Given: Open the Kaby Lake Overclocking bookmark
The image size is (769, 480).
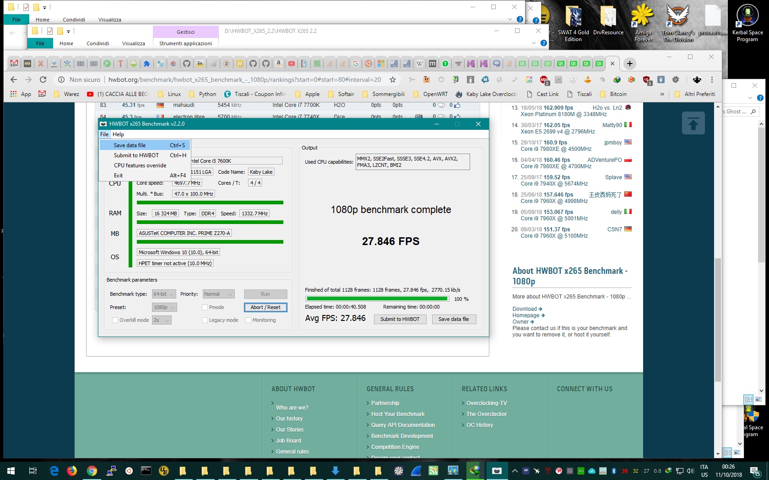Looking at the screenshot, I should pos(487,94).
